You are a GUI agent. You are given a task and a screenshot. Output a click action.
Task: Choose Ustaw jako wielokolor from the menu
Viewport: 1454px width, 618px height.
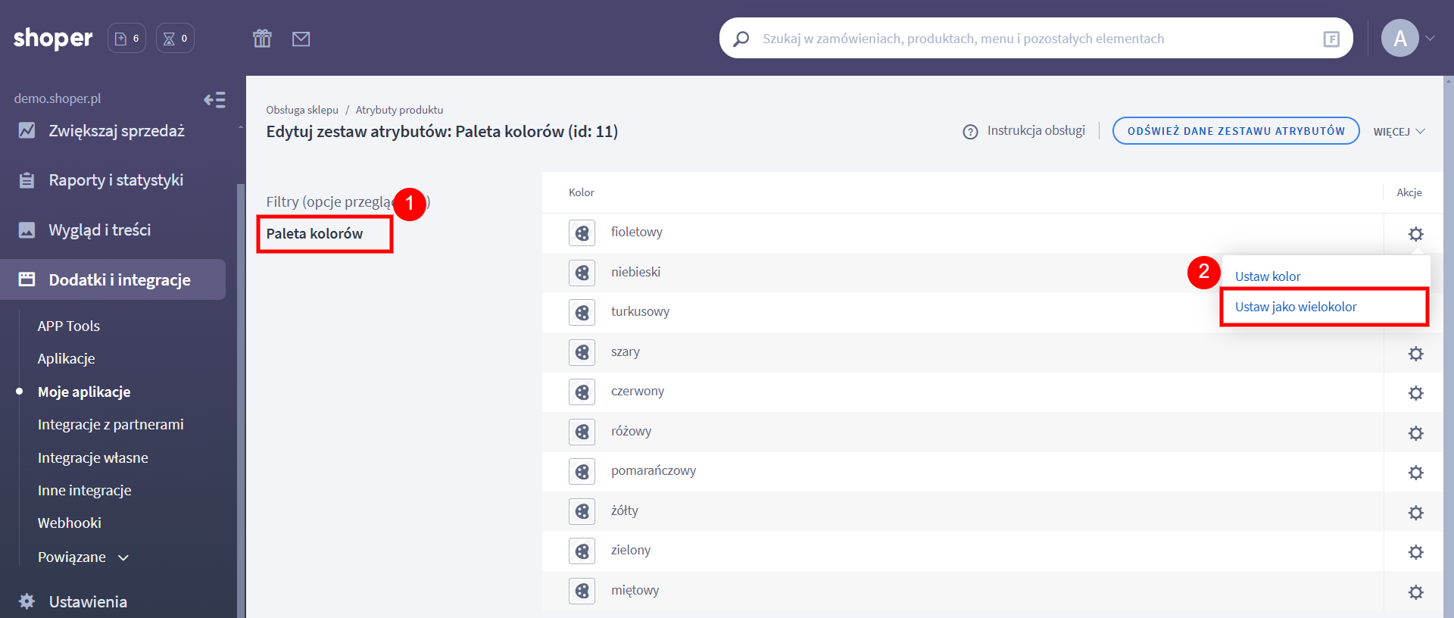(x=1295, y=307)
